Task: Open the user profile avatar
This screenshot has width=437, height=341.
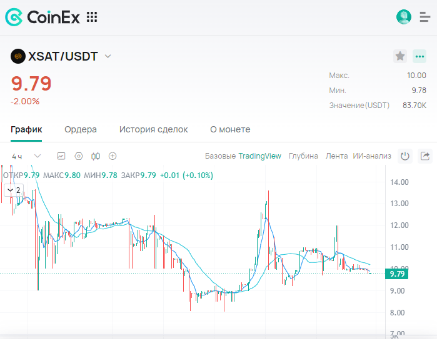Action: tap(404, 17)
